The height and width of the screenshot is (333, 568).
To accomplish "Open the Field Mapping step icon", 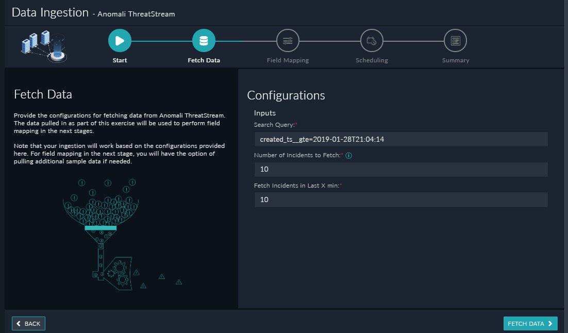I will tap(288, 41).
